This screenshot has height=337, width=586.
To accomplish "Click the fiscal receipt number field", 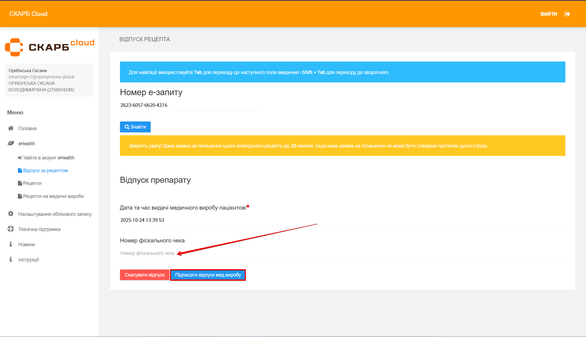I will [x=342, y=253].
